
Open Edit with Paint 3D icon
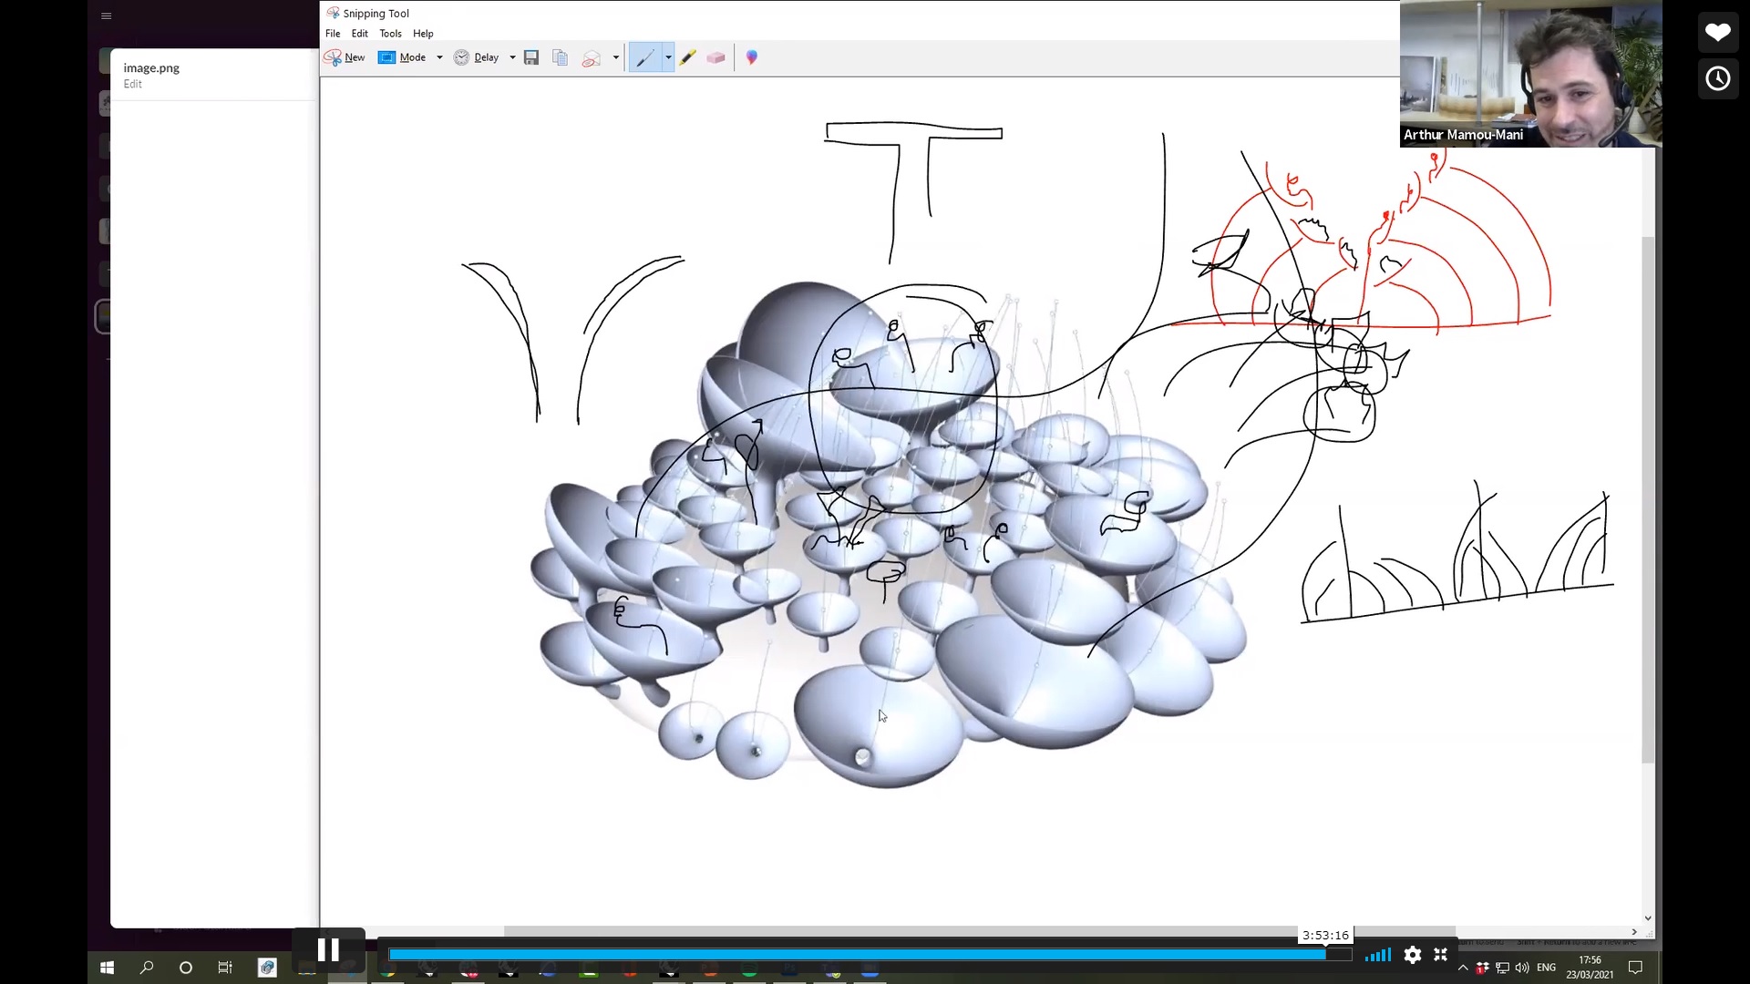pos(752,57)
